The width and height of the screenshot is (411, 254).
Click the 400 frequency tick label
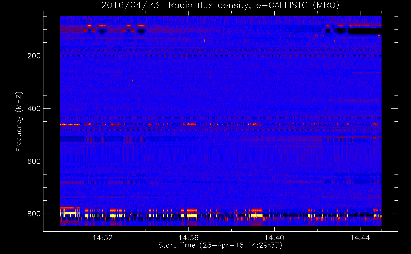(x=34, y=109)
